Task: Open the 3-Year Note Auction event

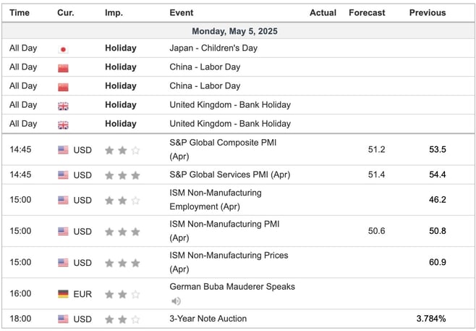Action: click(208, 319)
